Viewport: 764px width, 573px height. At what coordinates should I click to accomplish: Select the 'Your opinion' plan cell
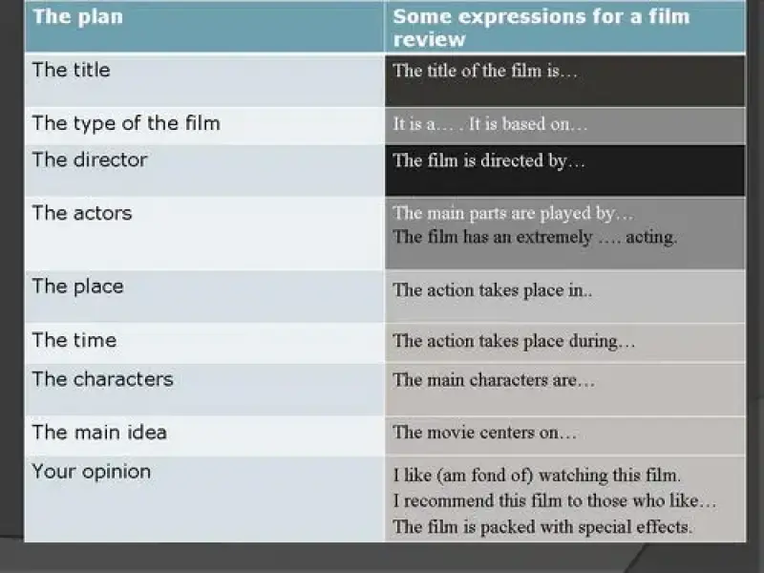tap(91, 472)
